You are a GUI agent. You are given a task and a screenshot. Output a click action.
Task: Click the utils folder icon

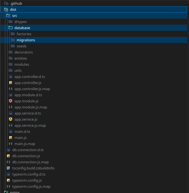[x=11, y=70]
